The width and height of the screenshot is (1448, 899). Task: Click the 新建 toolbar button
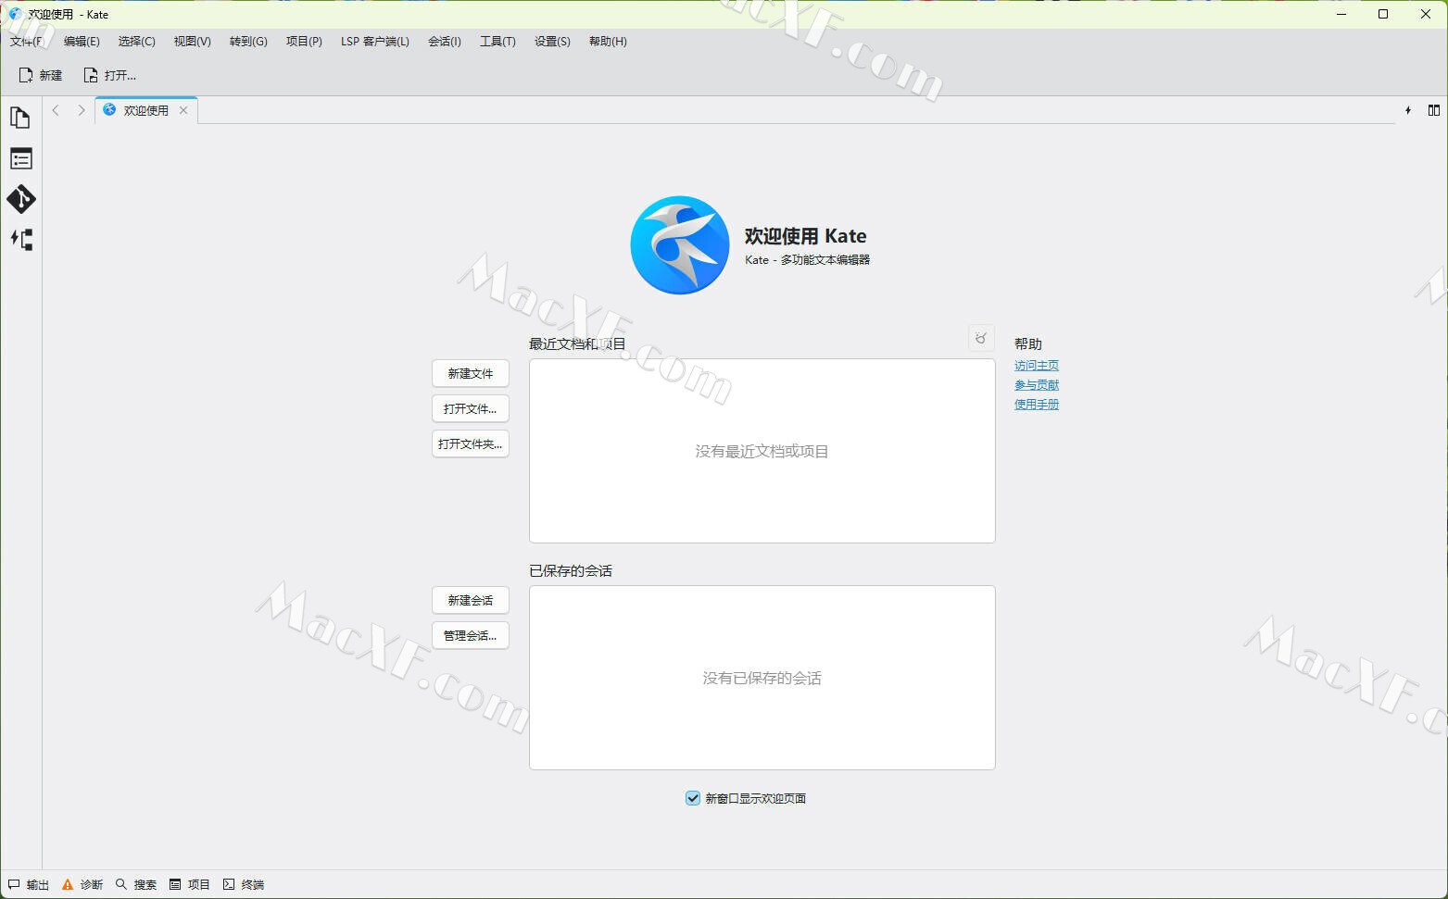point(41,75)
